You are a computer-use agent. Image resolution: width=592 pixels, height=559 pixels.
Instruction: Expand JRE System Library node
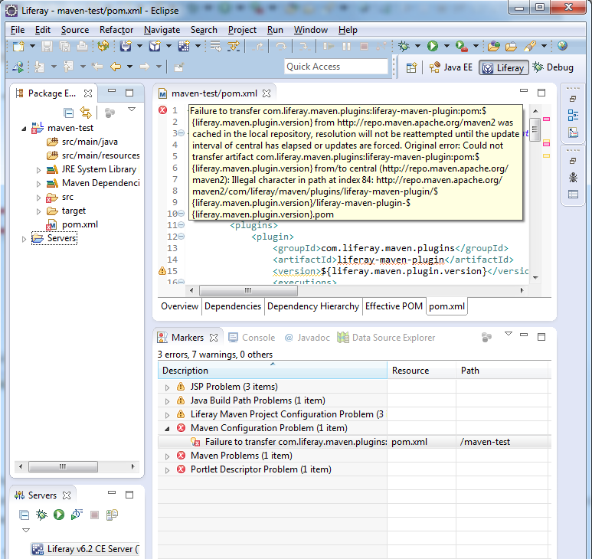click(38, 170)
